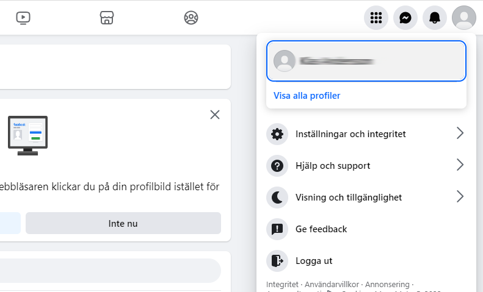Click the gear icon for Inställningar och integritet
This screenshot has width=483, height=292.
click(x=277, y=134)
